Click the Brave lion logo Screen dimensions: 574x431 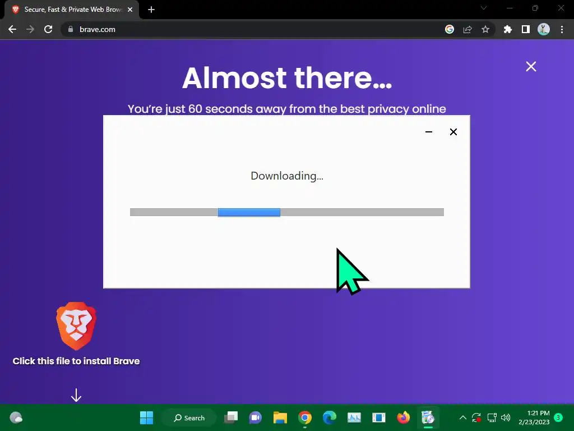coord(76,326)
